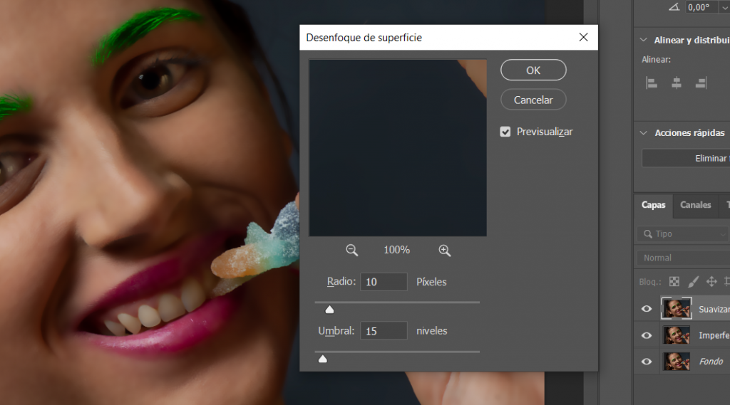Switch to the Canales tab
Screen dimensions: 730x405
coord(695,205)
